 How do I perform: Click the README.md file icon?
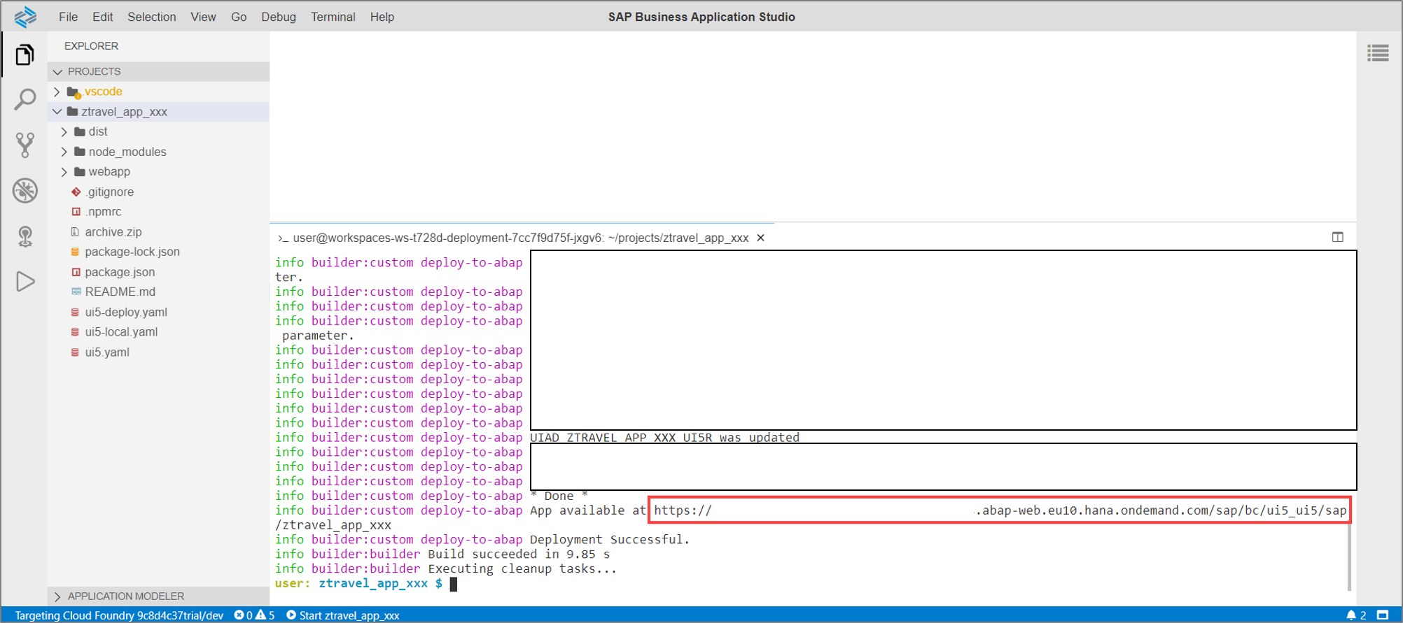point(76,292)
